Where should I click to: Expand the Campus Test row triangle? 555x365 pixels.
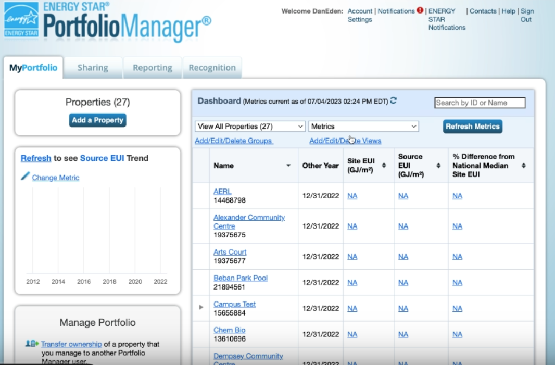(x=201, y=307)
